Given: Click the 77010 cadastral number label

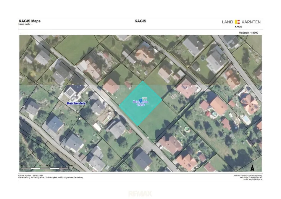Looking at the screenshot, I should [140, 105].
